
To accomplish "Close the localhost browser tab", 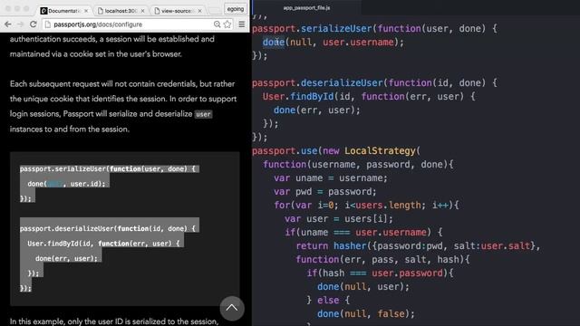I will click(143, 11).
